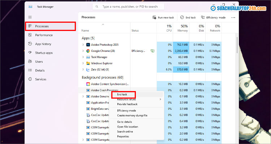Click the Task Manager title bar icon
Viewport: 271px width, 144px height.
pyautogui.click(x=30, y=6)
